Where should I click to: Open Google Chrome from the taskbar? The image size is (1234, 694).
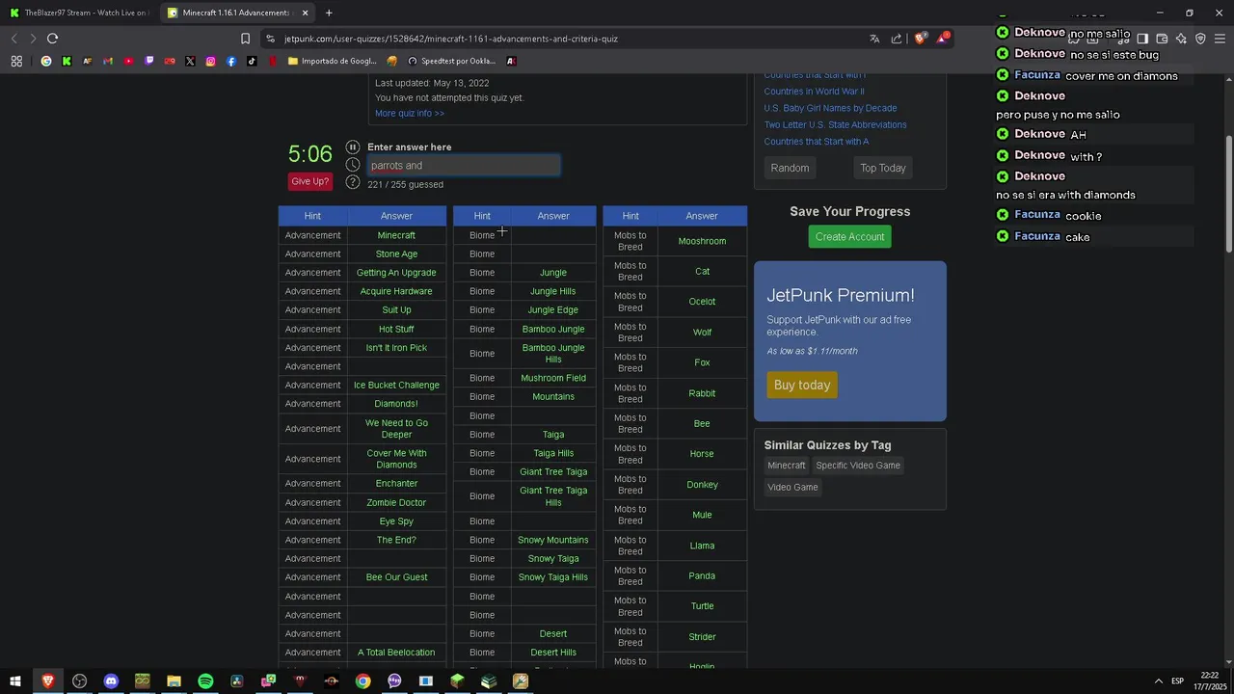point(362,681)
